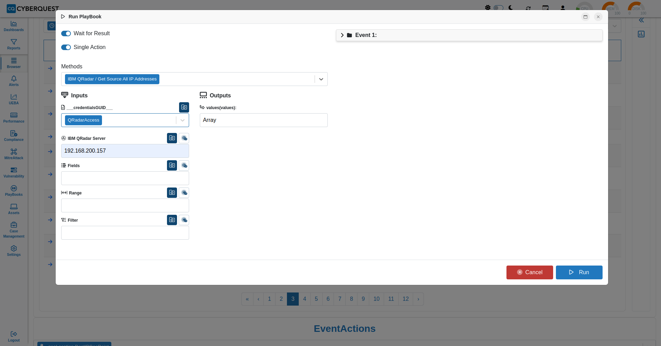Click the blue button beside credentialsGUID label

coord(184,107)
